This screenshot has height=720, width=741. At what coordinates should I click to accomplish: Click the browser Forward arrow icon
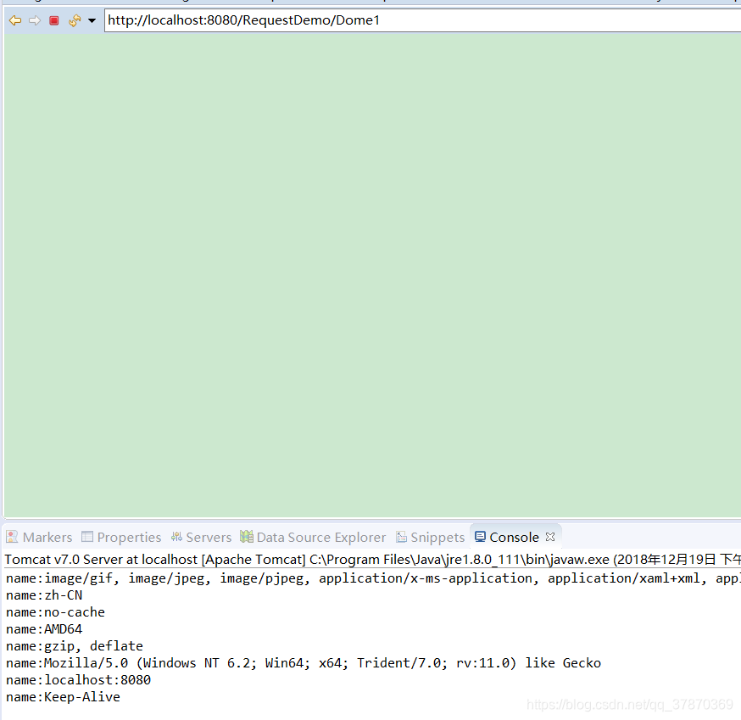click(x=35, y=20)
